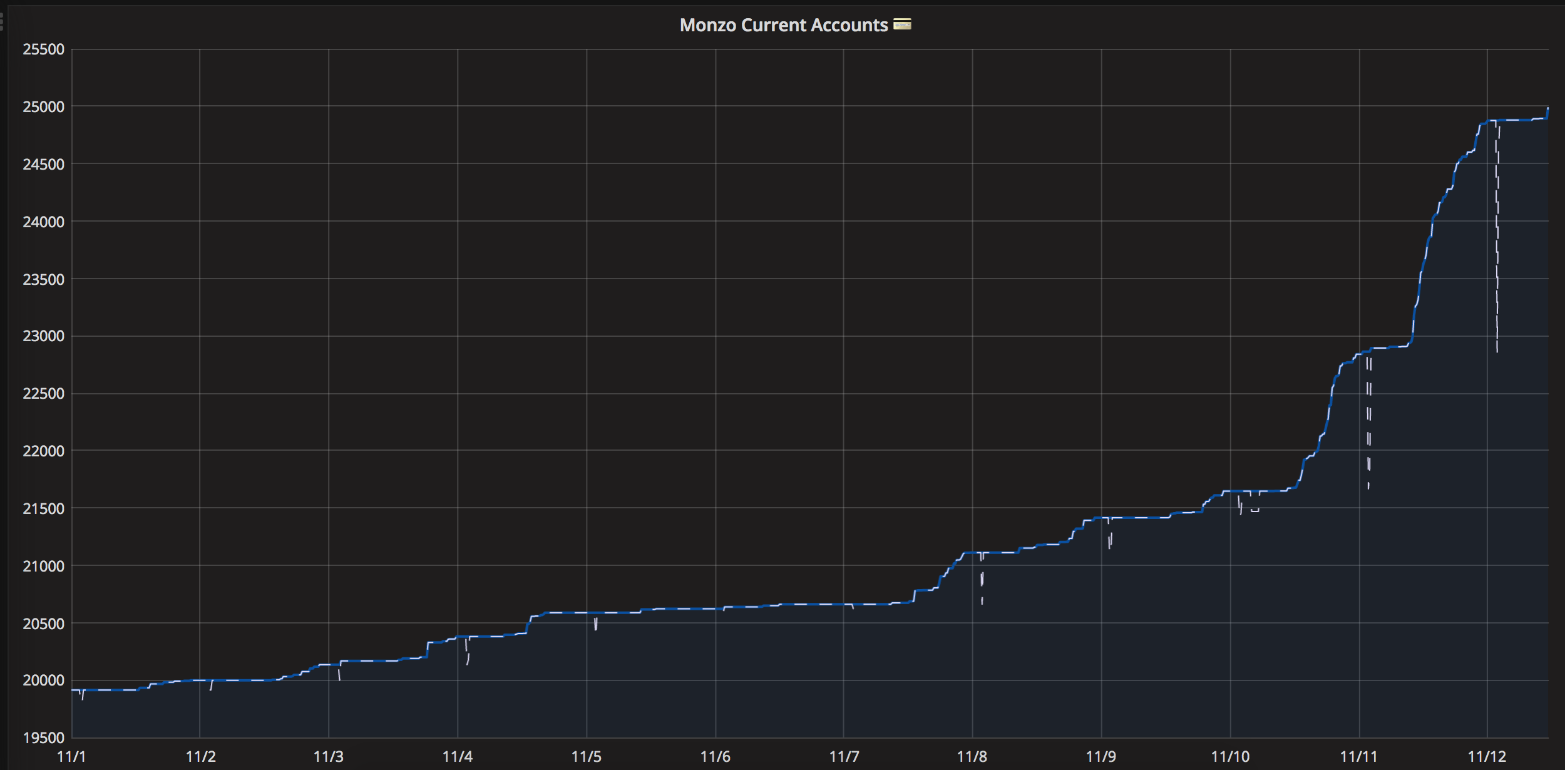Screen dimensions: 1565x770
Task: Click the 11/7 date label on x-axis
Action: (x=844, y=757)
